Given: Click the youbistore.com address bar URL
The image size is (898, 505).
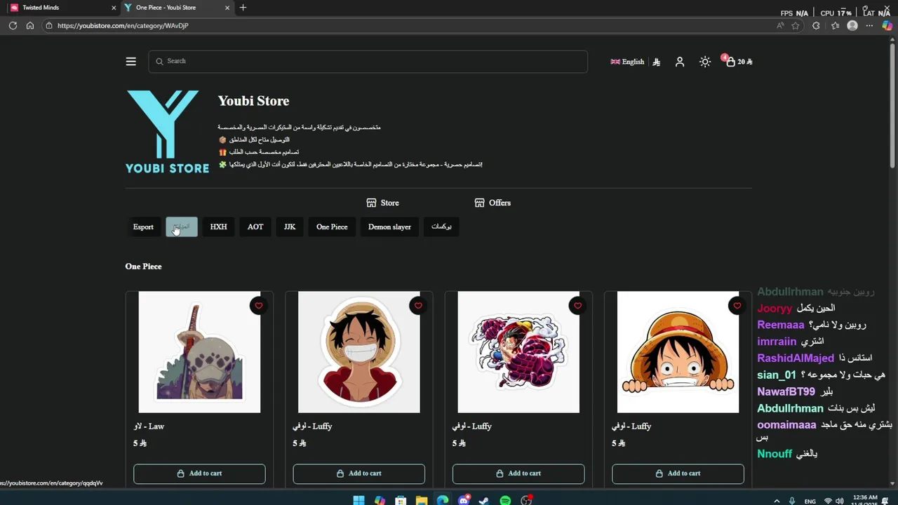Looking at the screenshot, I should 123,26.
